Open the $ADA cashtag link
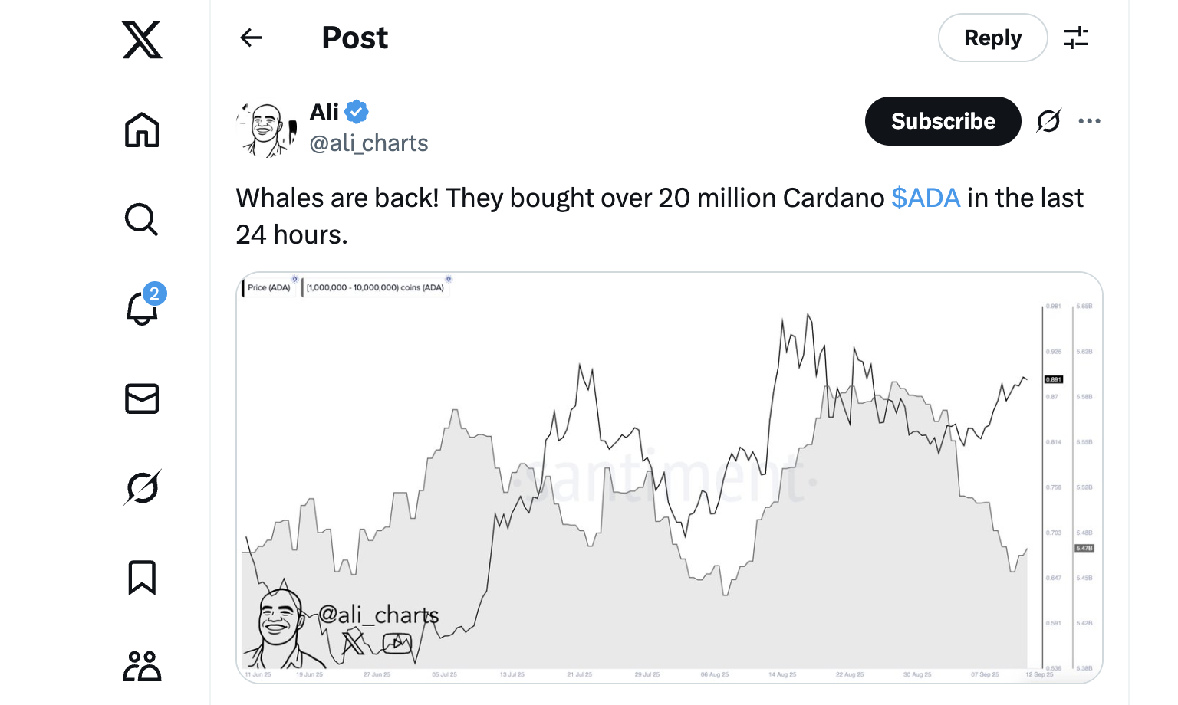 pyautogui.click(x=926, y=198)
